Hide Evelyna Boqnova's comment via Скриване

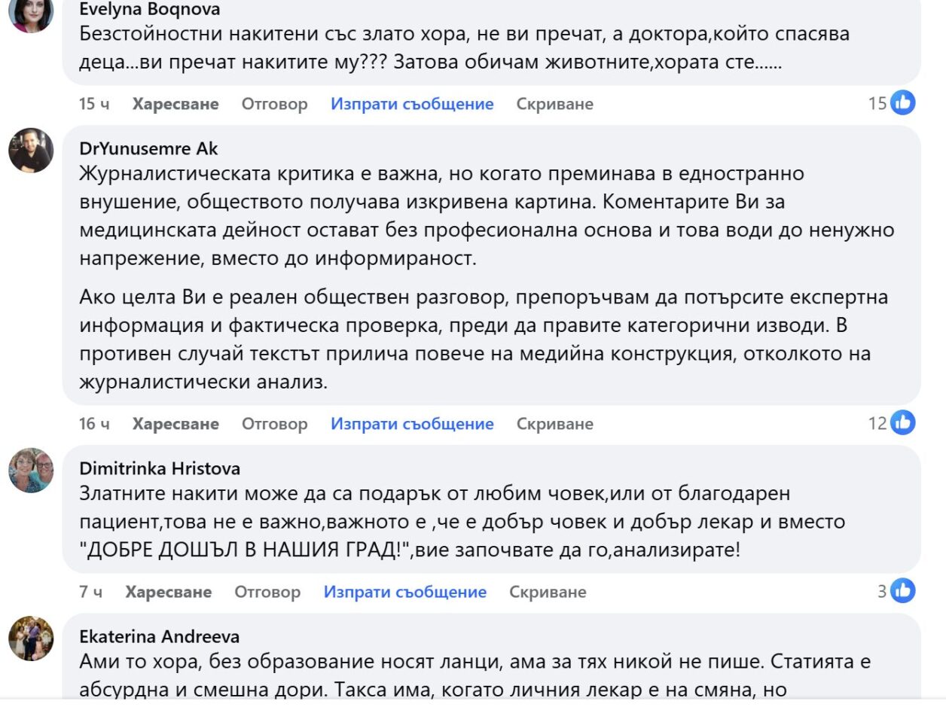(x=554, y=104)
